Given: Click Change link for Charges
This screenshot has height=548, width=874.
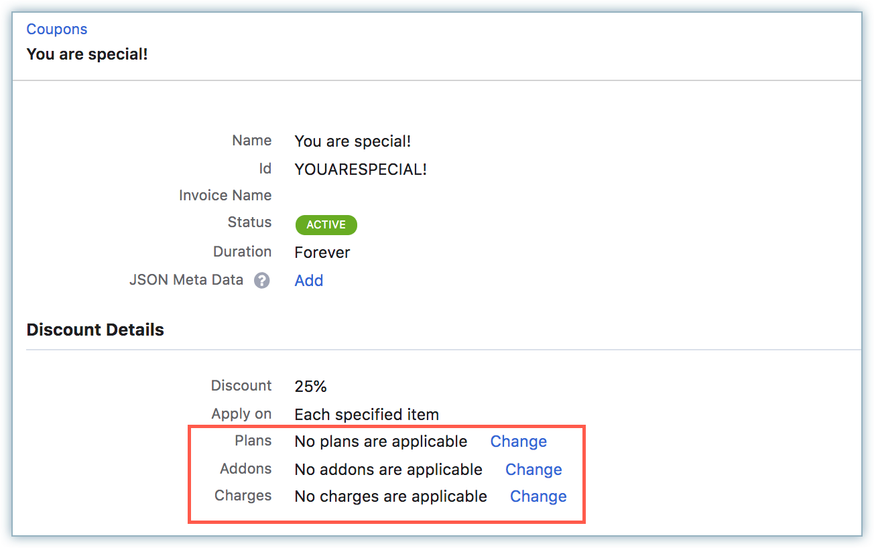Looking at the screenshot, I should (538, 496).
